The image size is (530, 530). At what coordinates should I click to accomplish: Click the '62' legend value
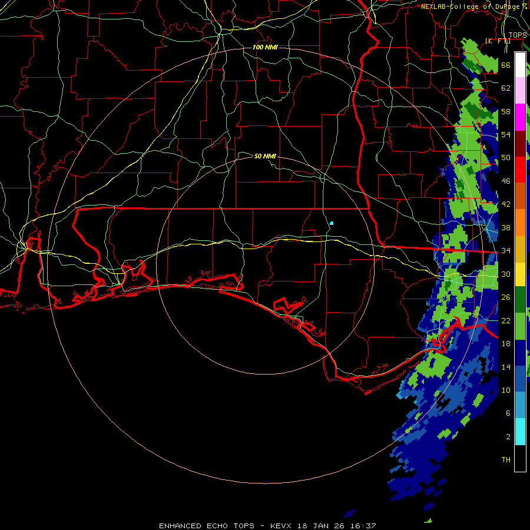pyautogui.click(x=506, y=88)
